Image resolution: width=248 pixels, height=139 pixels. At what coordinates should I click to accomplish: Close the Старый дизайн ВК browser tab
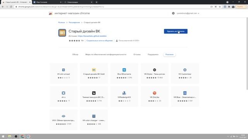click(30, 2)
